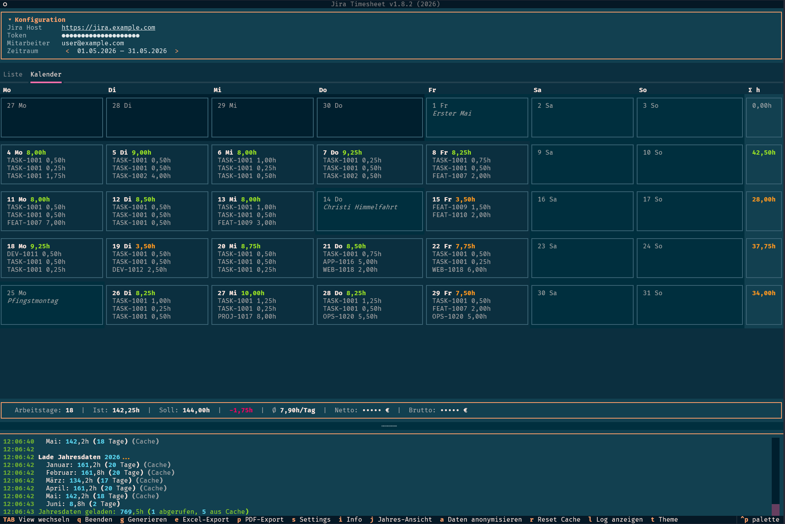Viewport: 785px width, 524px height.
Task: Go to next Zeitraum month arrow
Action: point(177,51)
